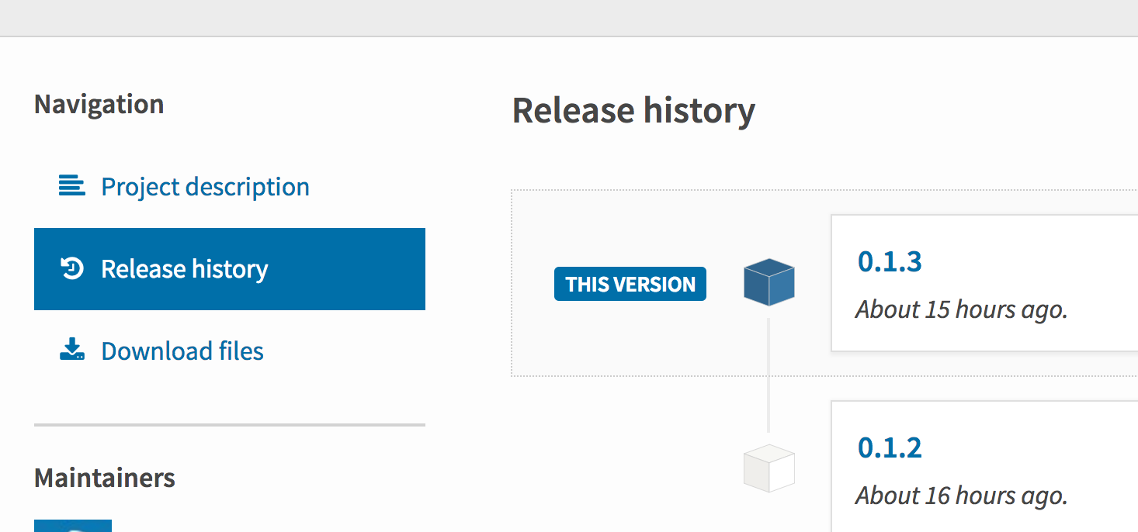Click the Release history heading

(633, 109)
